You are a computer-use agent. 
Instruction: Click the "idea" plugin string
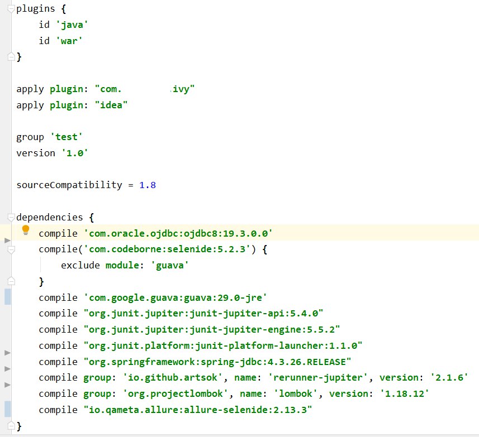coord(111,105)
